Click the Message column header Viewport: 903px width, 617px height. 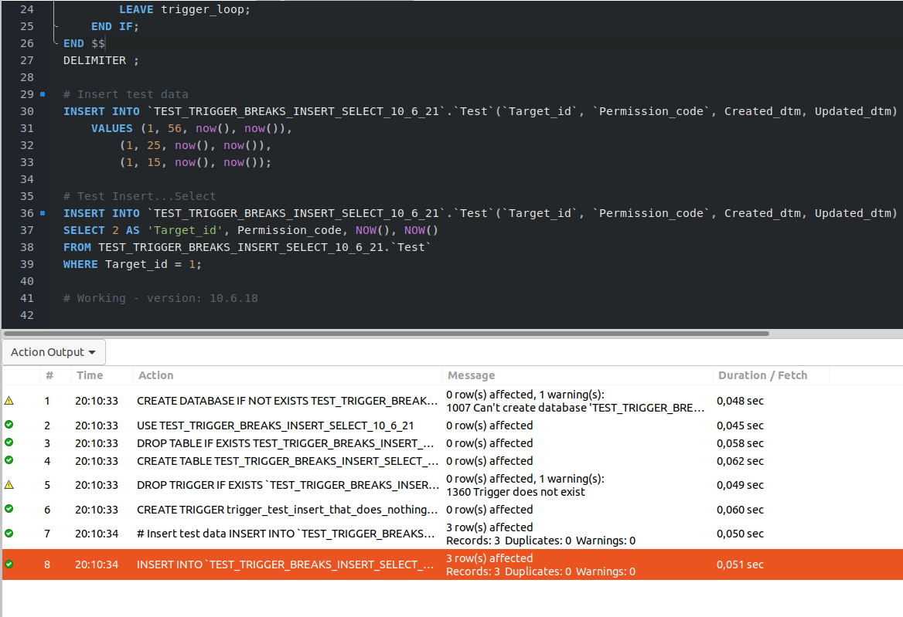471,375
